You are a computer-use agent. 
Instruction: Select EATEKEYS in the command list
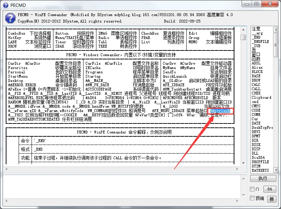pyautogui.click(x=260, y=170)
